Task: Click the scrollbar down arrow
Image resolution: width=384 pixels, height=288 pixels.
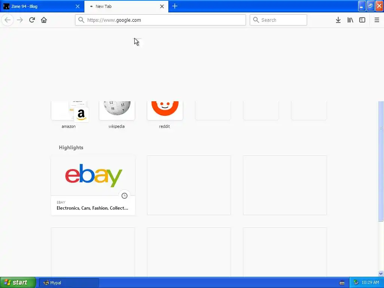Action: click(381, 273)
